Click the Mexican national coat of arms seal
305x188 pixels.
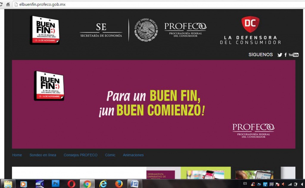click(x=146, y=30)
